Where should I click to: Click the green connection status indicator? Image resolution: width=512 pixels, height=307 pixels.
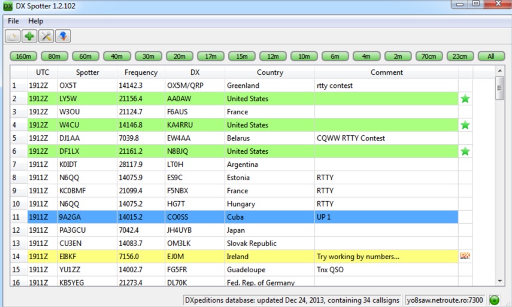coord(495,299)
